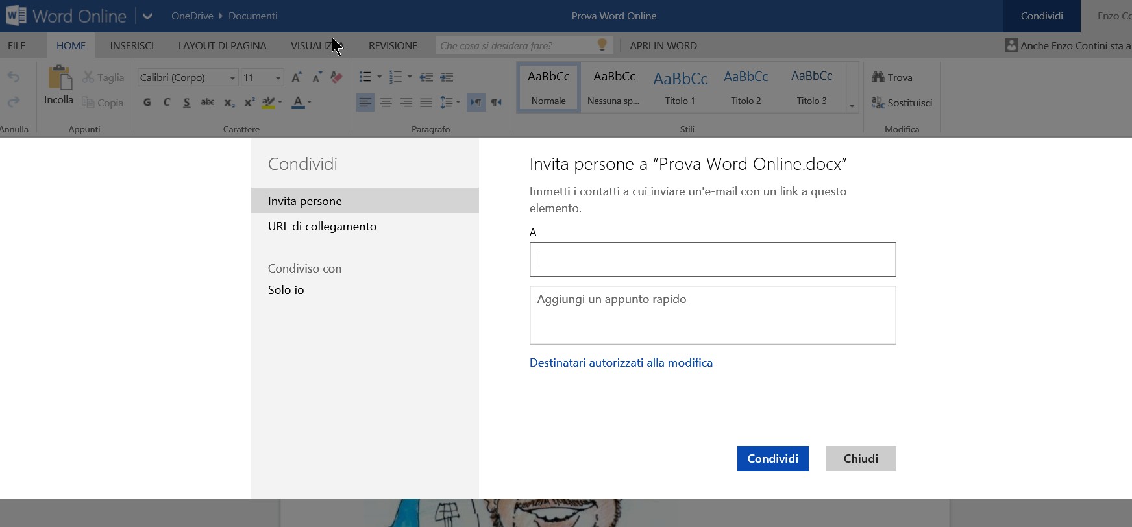Image resolution: width=1132 pixels, height=527 pixels.
Task: Select URL di collegamento in sidebar
Action: pos(322,227)
